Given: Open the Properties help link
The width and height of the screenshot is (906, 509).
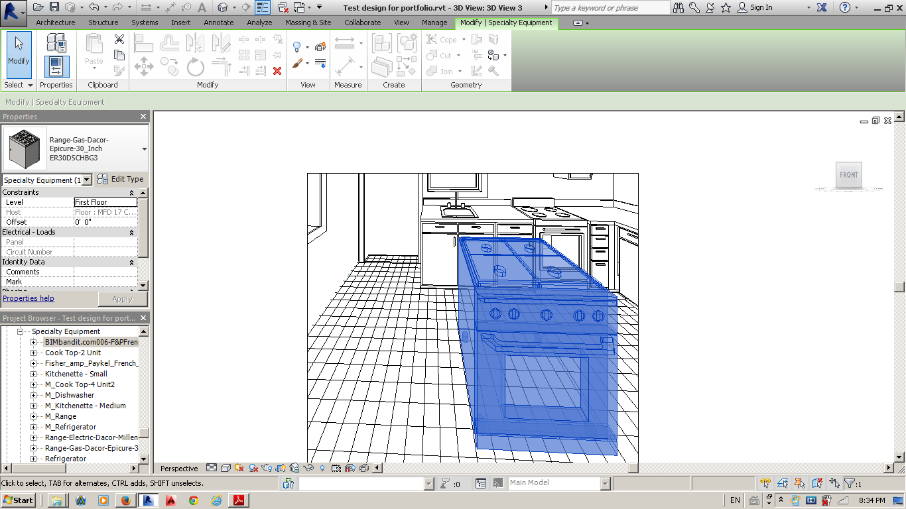Looking at the screenshot, I should tap(29, 298).
